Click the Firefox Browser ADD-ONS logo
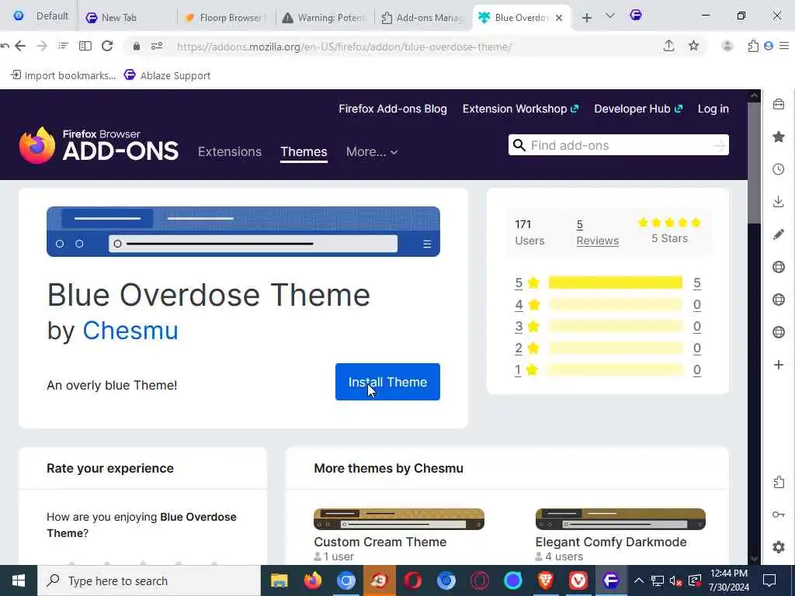 pyautogui.click(x=99, y=145)
